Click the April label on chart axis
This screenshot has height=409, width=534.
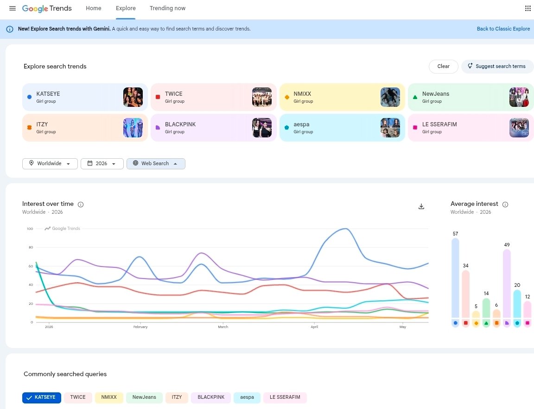(x=314, y=327)
